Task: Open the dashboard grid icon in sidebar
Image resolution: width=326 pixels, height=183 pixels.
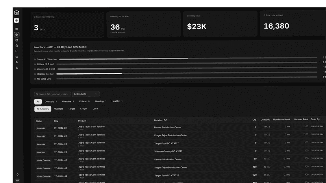Action: pos(17,29)
